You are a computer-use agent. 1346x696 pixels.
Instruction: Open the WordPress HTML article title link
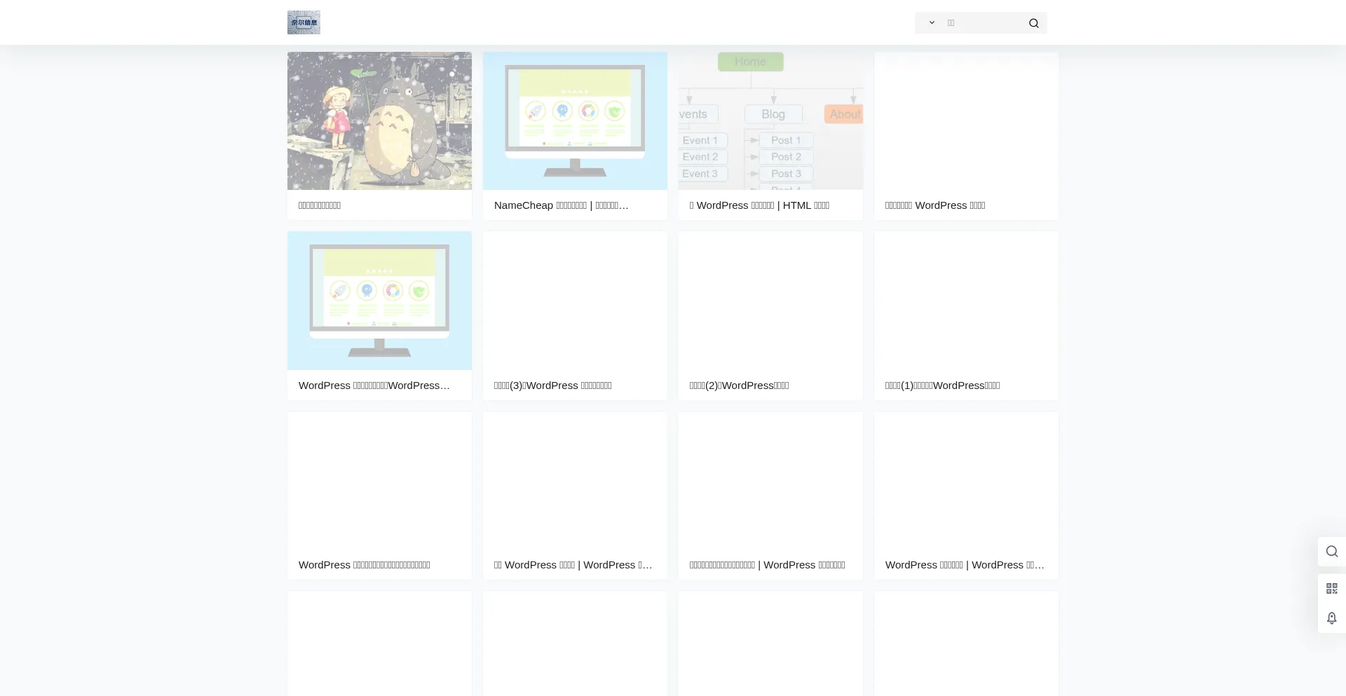click(x=759, y=205)
